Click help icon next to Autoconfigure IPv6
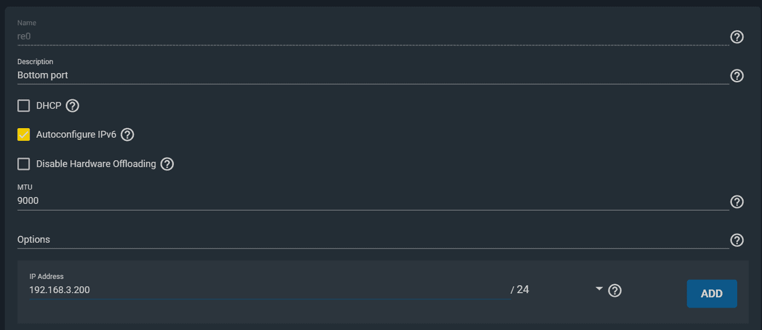 click(x=127, y=135)
